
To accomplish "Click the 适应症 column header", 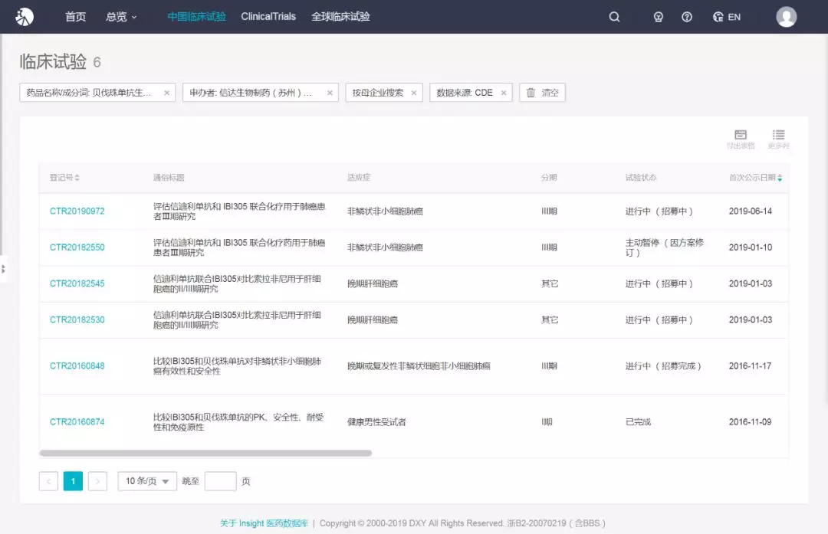I will tap(359, 178).
